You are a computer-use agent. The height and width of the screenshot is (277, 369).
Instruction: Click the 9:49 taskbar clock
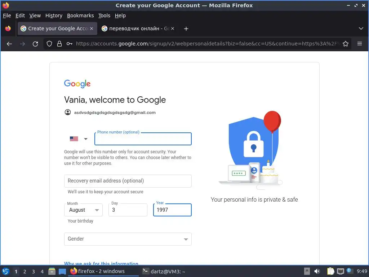click(362, 271)
